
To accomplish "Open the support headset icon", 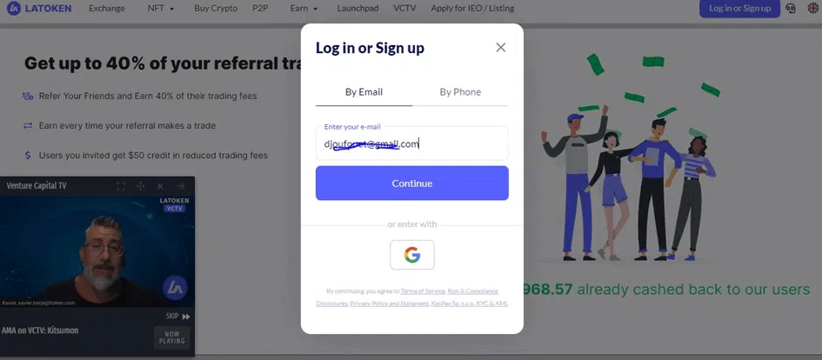I will click(791, 9).
